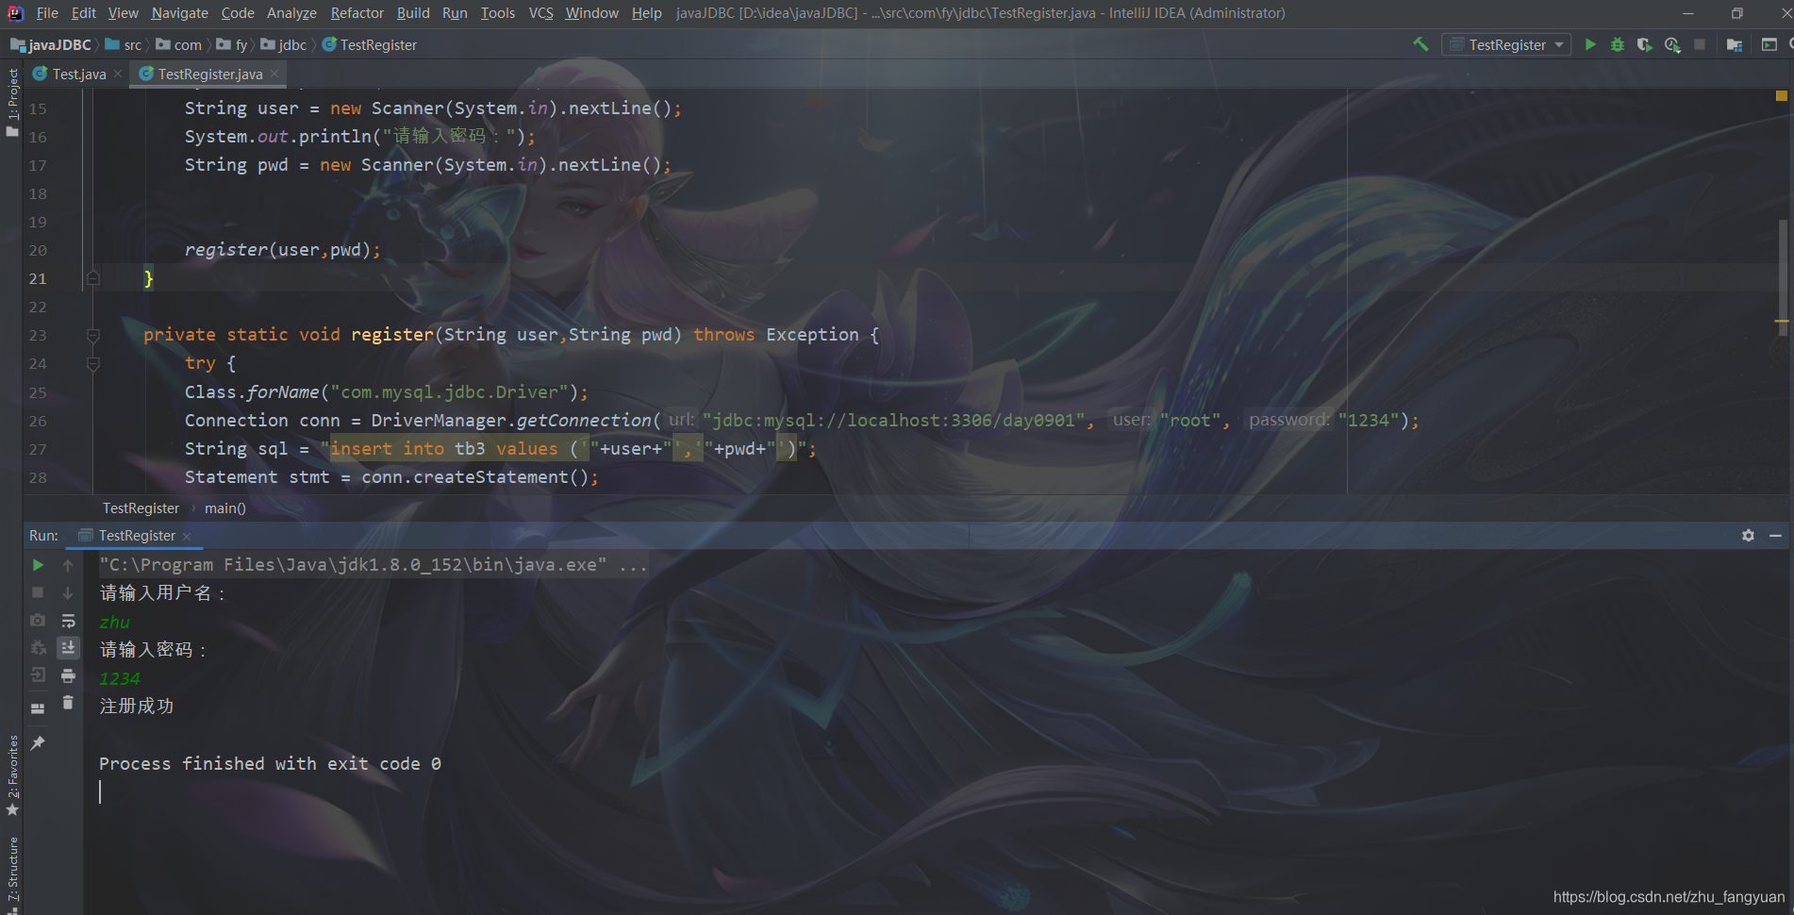Screen dimensions: 1794x915
Task: Start debugging with the green bug icon
Action: (1618, 44)
